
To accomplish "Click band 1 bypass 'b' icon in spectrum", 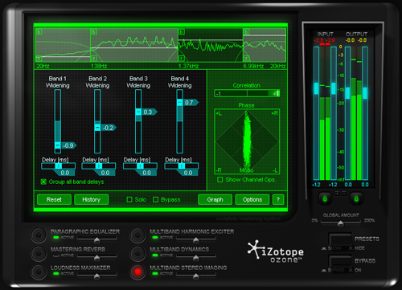I will point(39,32).
